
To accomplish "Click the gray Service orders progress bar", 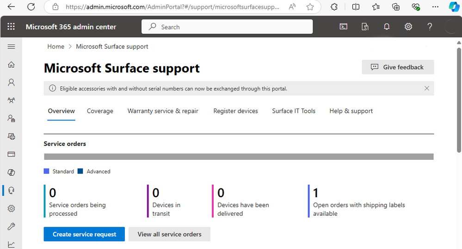I will click(239, 157).
